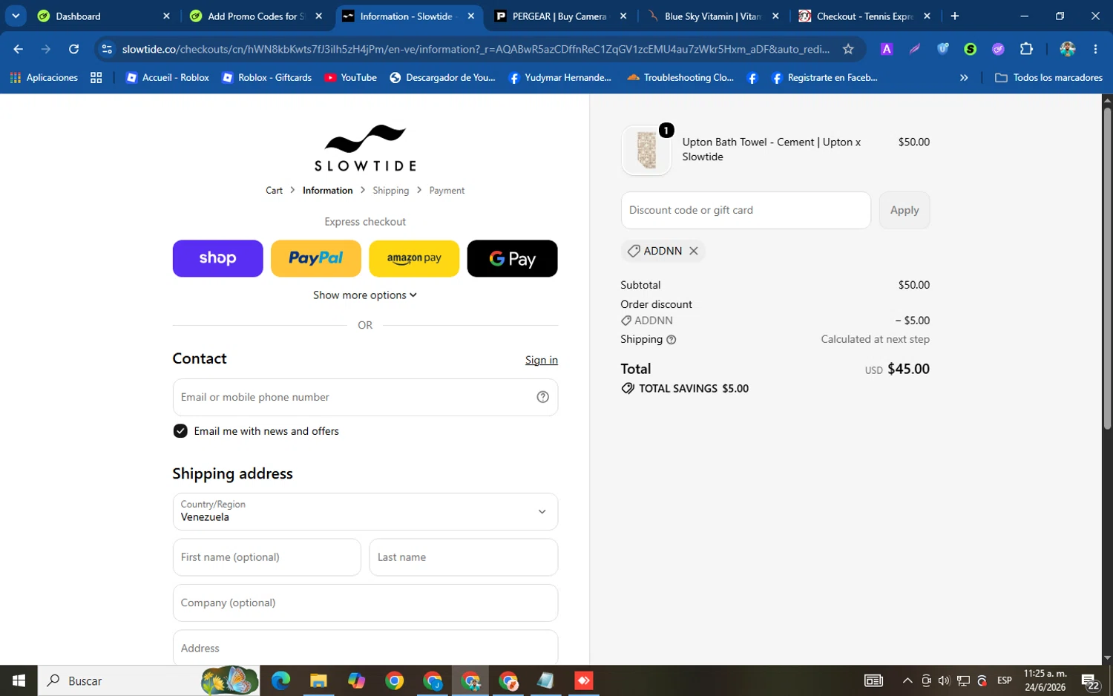
Task: Focus the Email or mobile phone number field
Action: [x=365, y=397]
